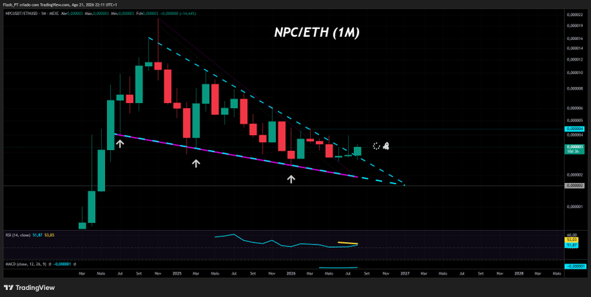591x297 pixels.
Task: Click the MACD (close, 12, 26, 9) label
Action: click(26, 264)
